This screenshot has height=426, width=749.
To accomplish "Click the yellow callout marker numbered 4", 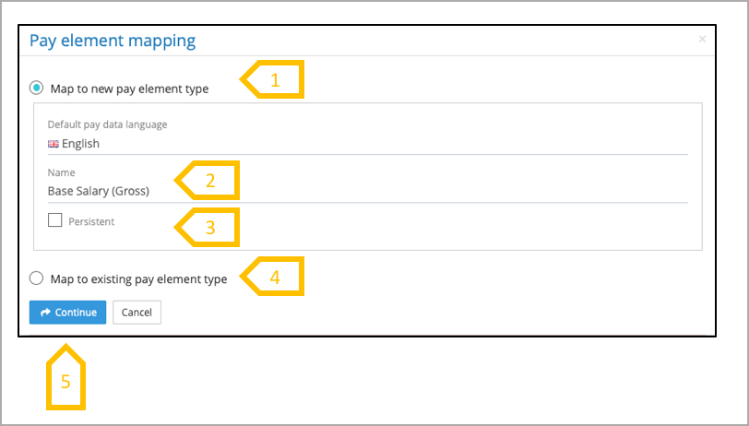I will pos(274,275).
